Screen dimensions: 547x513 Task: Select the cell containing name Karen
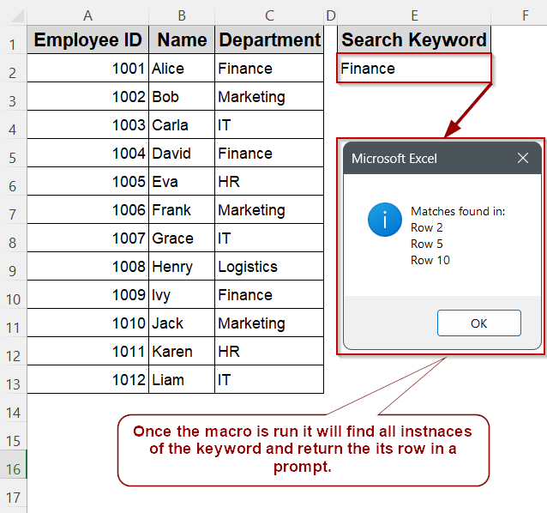click(x=182, y=352)
